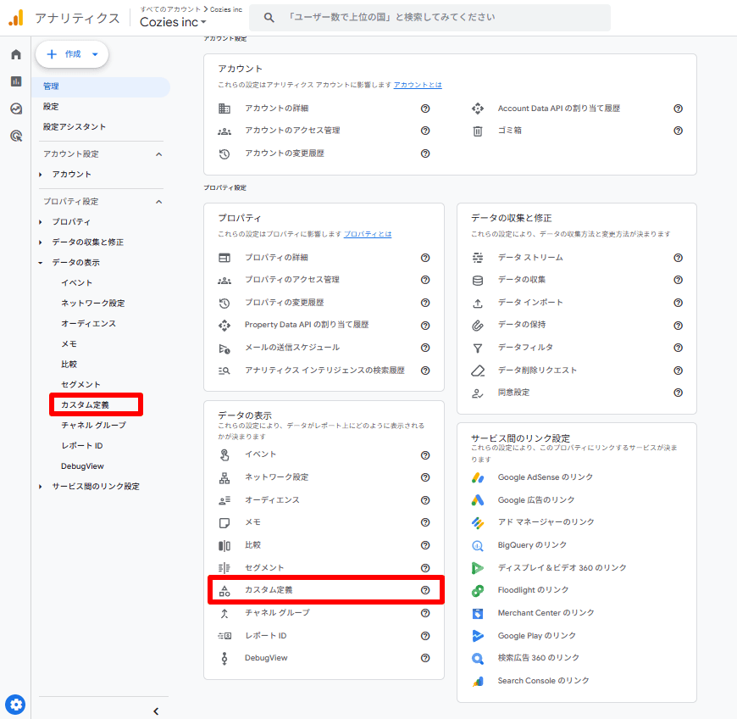This screenshot has width=737, height=719.
Task: Collapse the プロパティ設定 section
Action: coord(159,202)
